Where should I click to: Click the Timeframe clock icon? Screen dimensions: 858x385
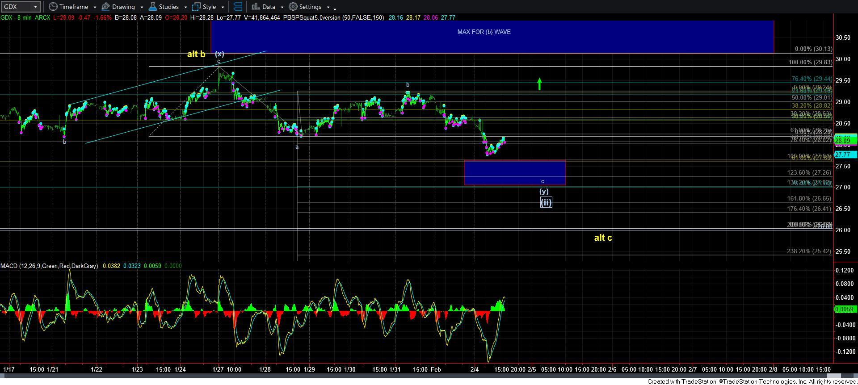pos(53,7)
